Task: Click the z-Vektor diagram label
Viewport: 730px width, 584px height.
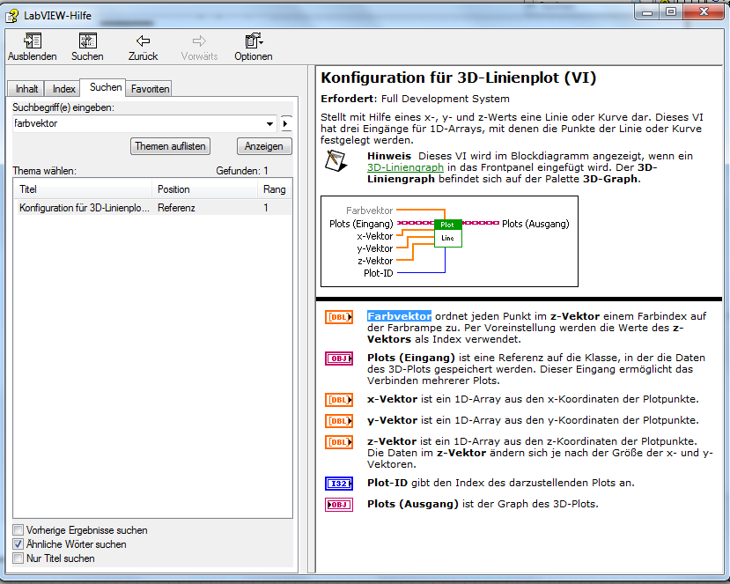Action: tap(375, 262)
